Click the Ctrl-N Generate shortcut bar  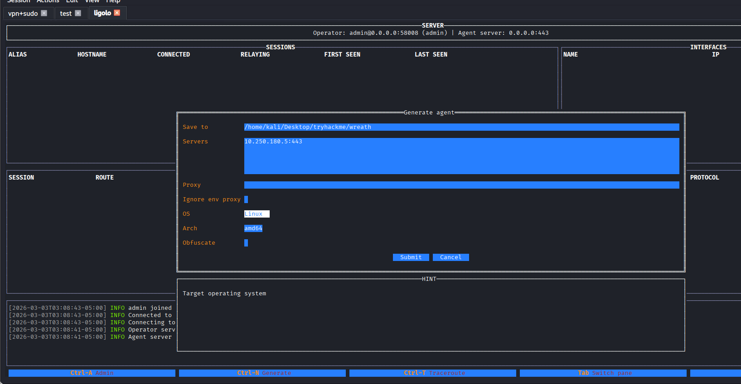tap(262, 373)
